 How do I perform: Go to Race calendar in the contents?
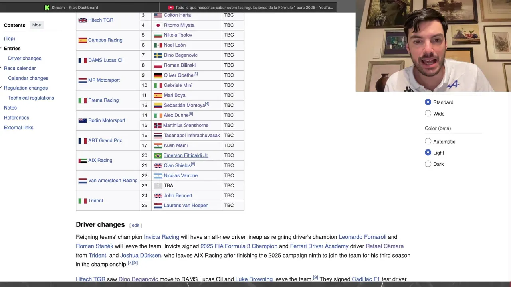20,69
